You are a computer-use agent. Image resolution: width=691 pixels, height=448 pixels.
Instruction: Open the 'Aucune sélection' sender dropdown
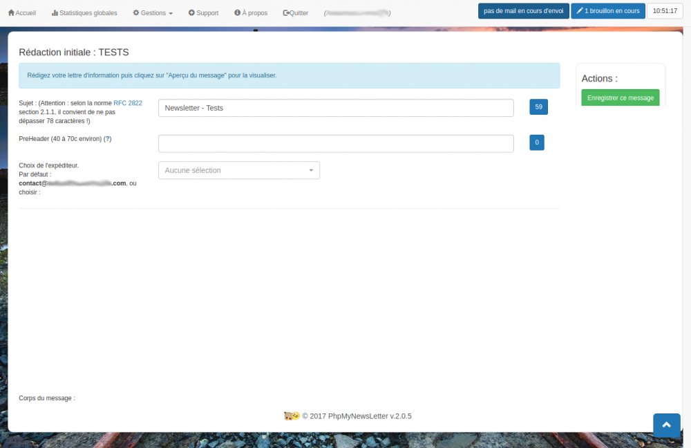[x=239, y=170]
